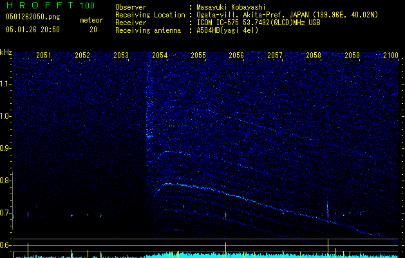
Task: Click the cyan signal level graph at bottom
Action: (205, 255)
